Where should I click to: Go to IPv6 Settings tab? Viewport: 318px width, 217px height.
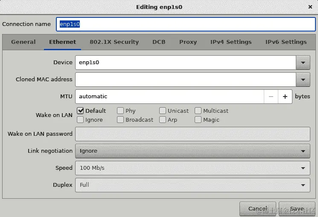(x=286, y=42)
